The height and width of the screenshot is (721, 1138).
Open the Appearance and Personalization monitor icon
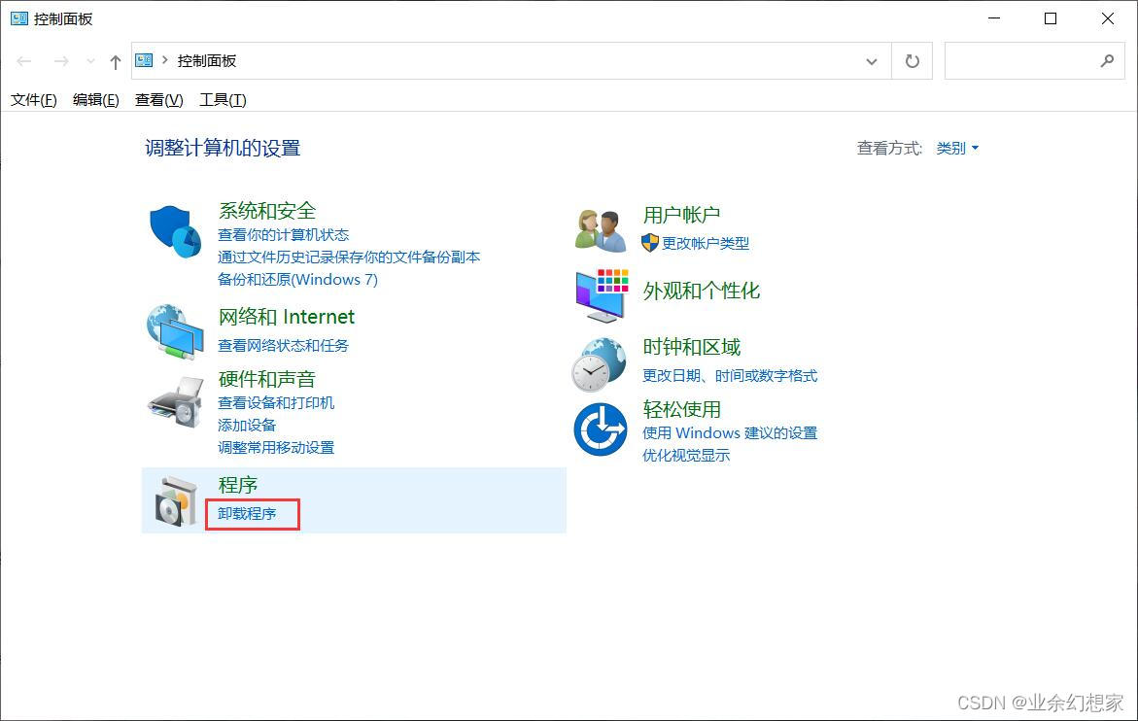click(602, 295)
